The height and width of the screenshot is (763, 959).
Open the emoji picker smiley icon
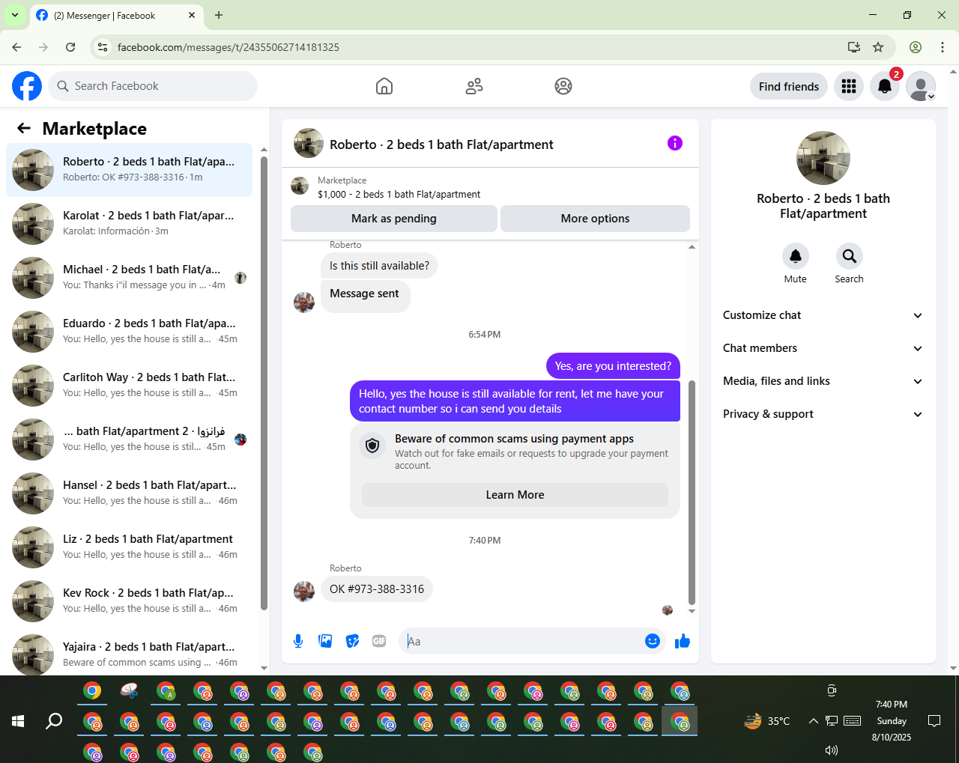(x=653, y=641)
